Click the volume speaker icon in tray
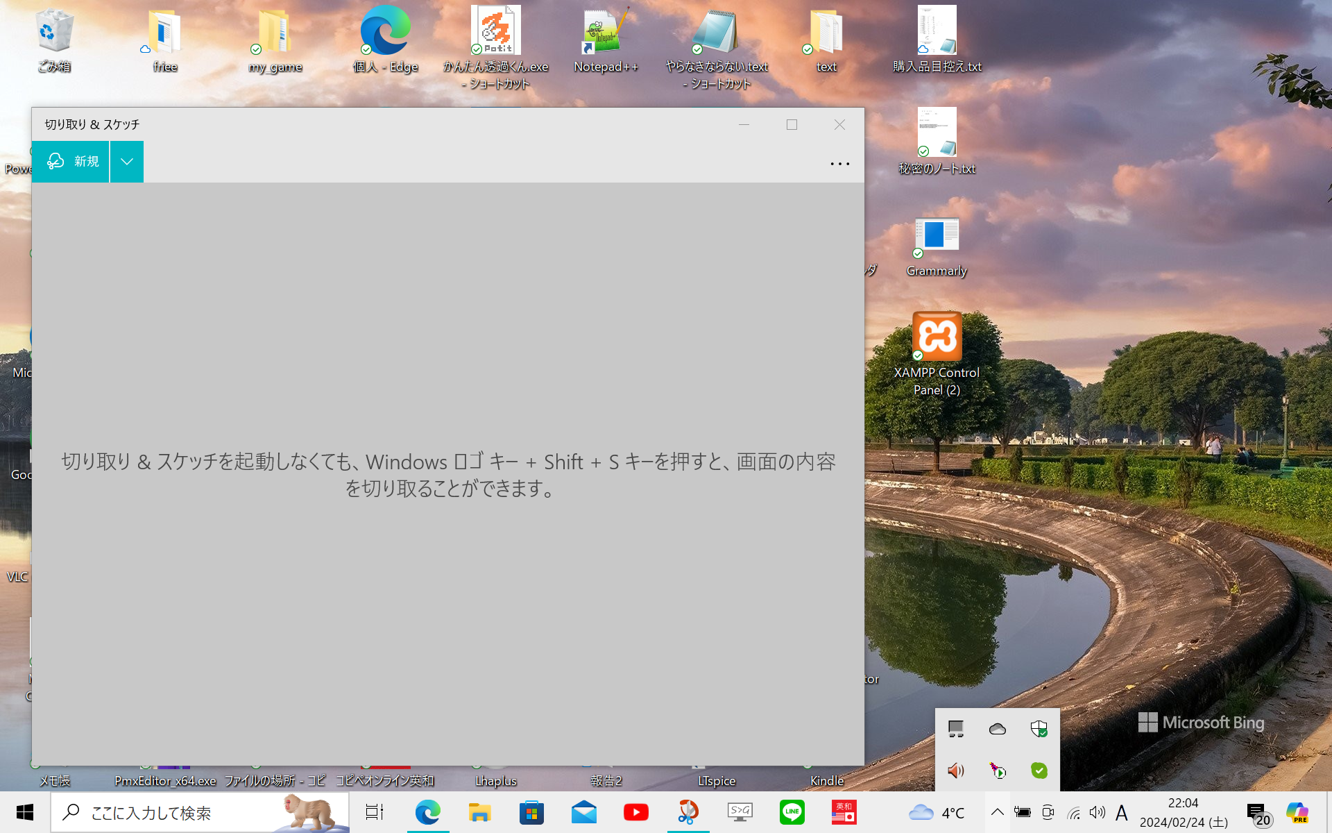The width and height of the screenshot is (1332, 833). coord(1097,812)
